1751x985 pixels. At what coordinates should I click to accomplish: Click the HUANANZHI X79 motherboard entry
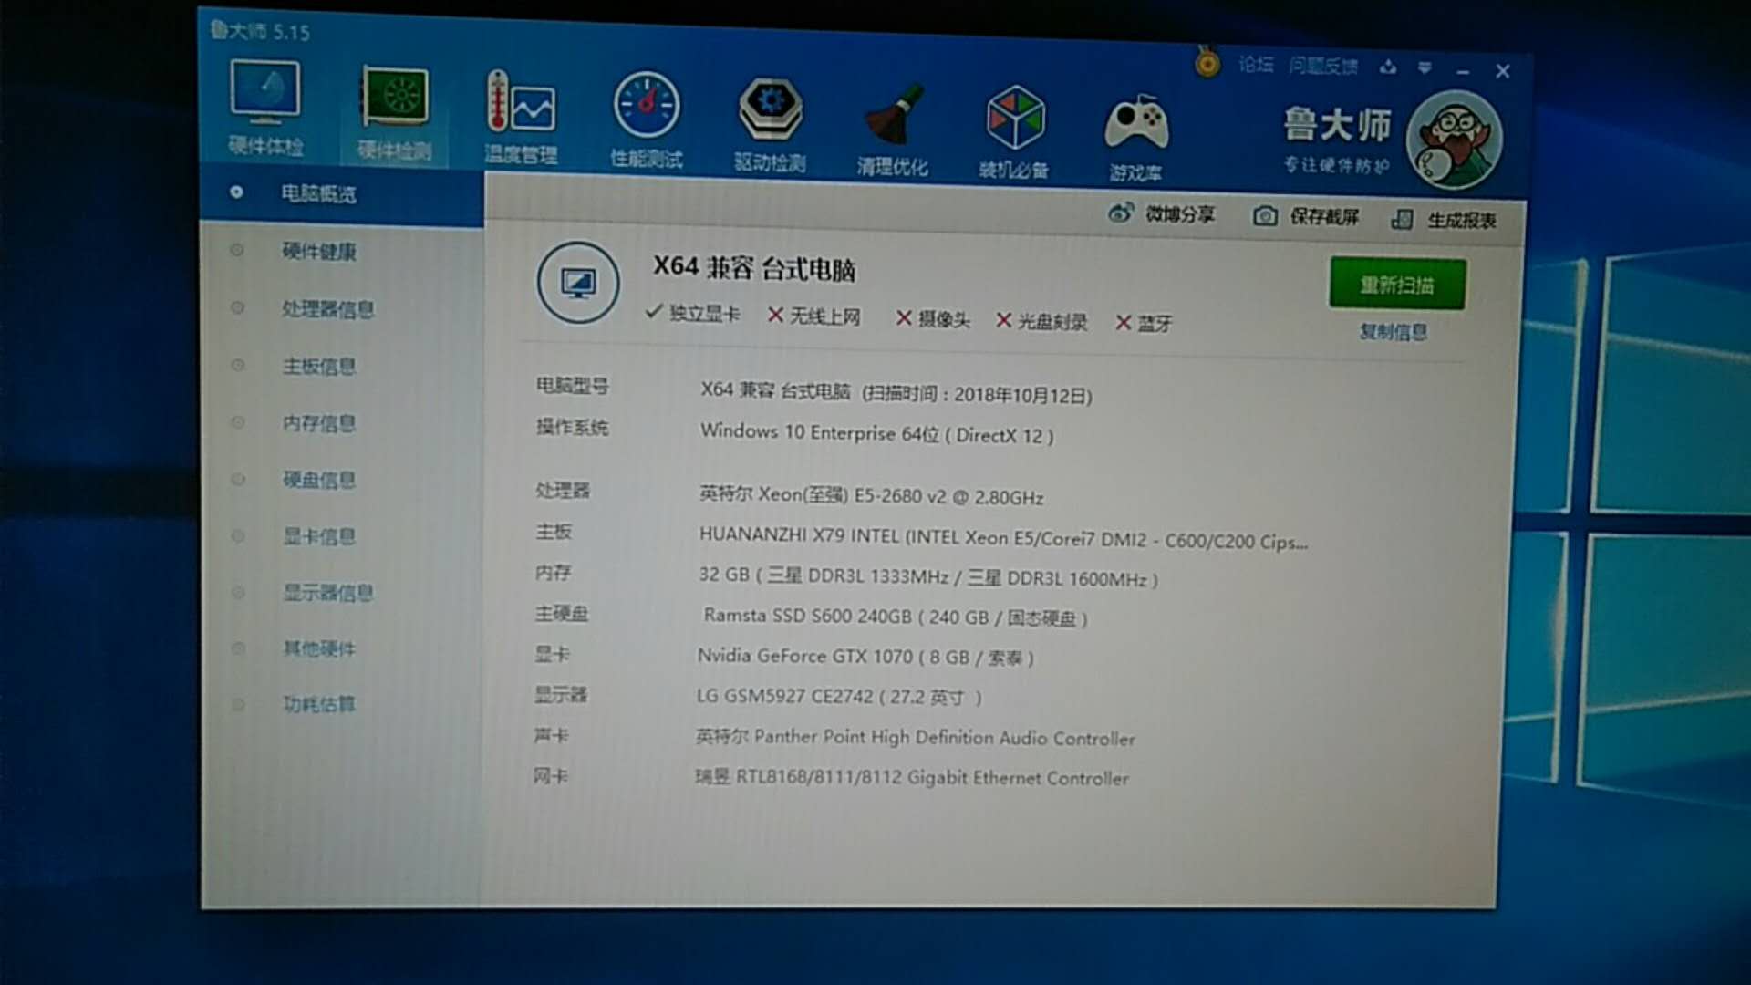pos(1003,538)
